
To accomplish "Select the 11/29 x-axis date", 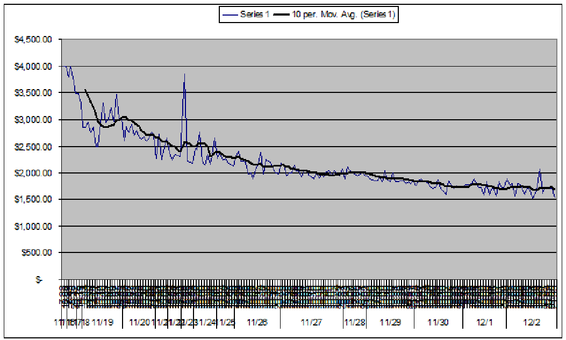I will (x=390, y=322).
